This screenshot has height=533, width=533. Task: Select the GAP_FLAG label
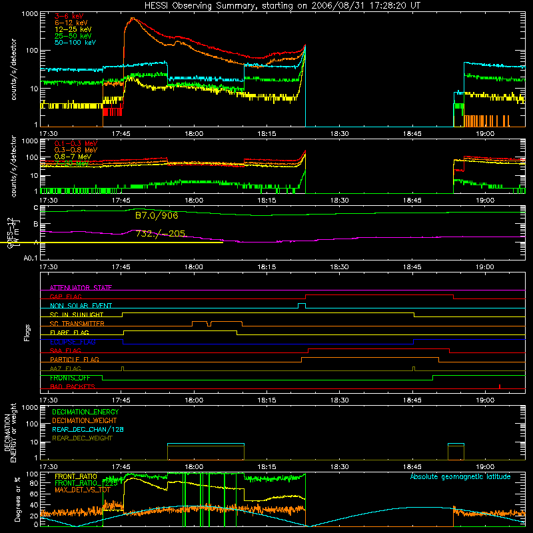65,296
